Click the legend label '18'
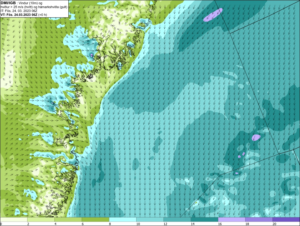300x226 pixels. 247,224
